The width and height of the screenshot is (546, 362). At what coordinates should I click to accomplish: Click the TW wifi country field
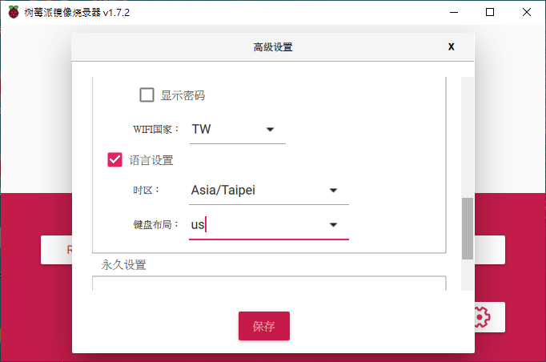coord(238,130)
